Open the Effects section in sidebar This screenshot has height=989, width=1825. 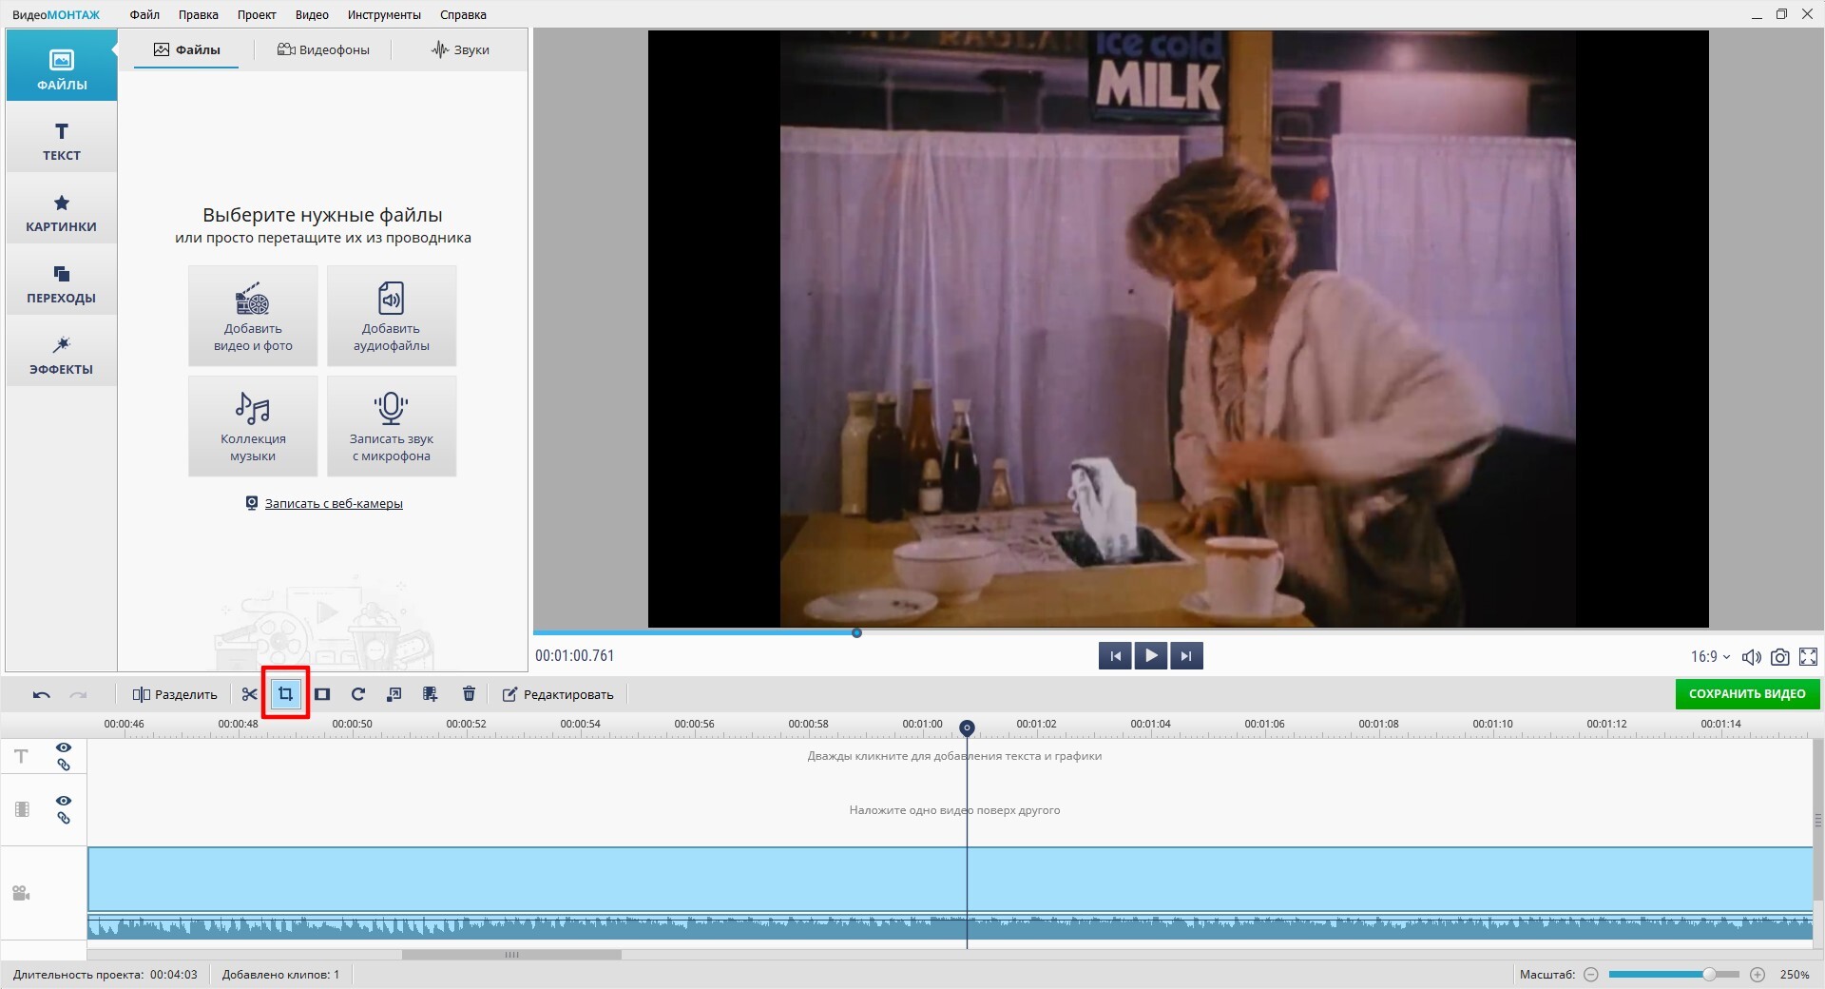tap(62, 354)
